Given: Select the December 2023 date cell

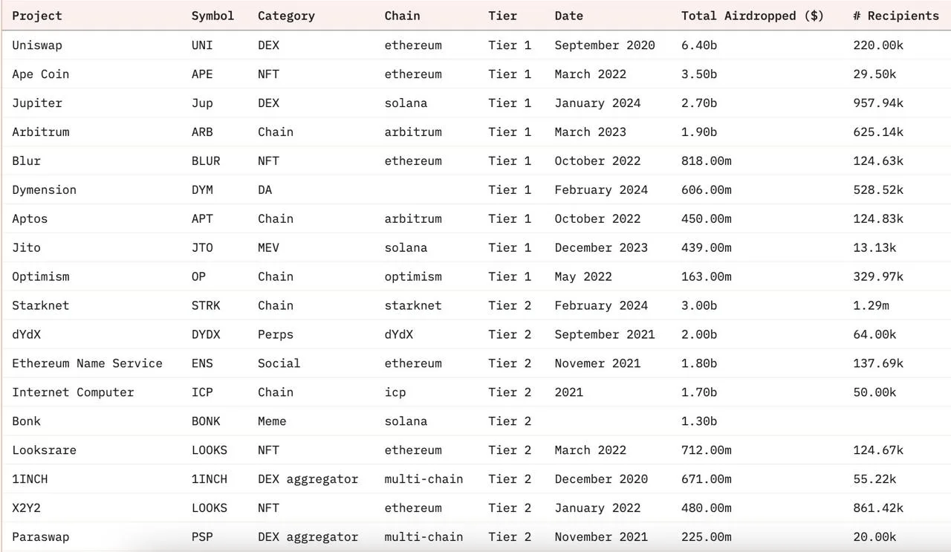Looking at the screenshot, I should tap(601, 248).
